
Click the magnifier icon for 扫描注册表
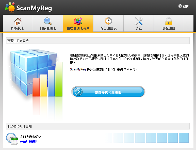click(x=48, y=21)
